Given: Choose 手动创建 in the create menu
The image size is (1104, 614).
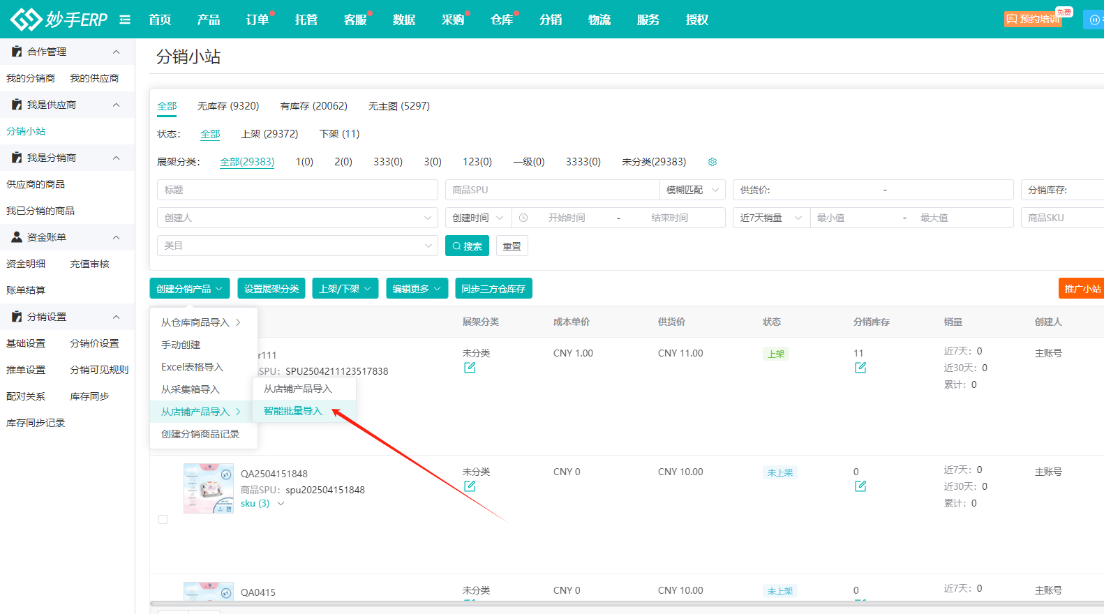Looking at the screenshot, I should click(x=181, y=345).
